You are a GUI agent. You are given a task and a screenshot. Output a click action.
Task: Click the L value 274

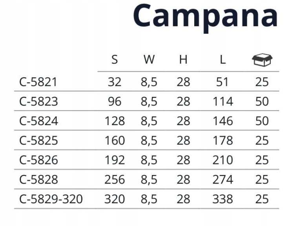point(223,180)
